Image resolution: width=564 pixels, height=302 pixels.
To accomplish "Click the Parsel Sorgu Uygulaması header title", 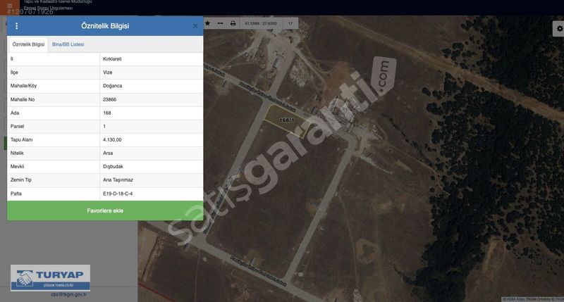I will point(48,8).
